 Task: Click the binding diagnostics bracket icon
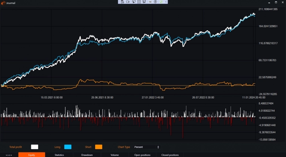point(150,2)
